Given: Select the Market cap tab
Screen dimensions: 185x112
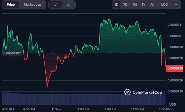Looking at the screenshot, I should (x=32, y=5).
